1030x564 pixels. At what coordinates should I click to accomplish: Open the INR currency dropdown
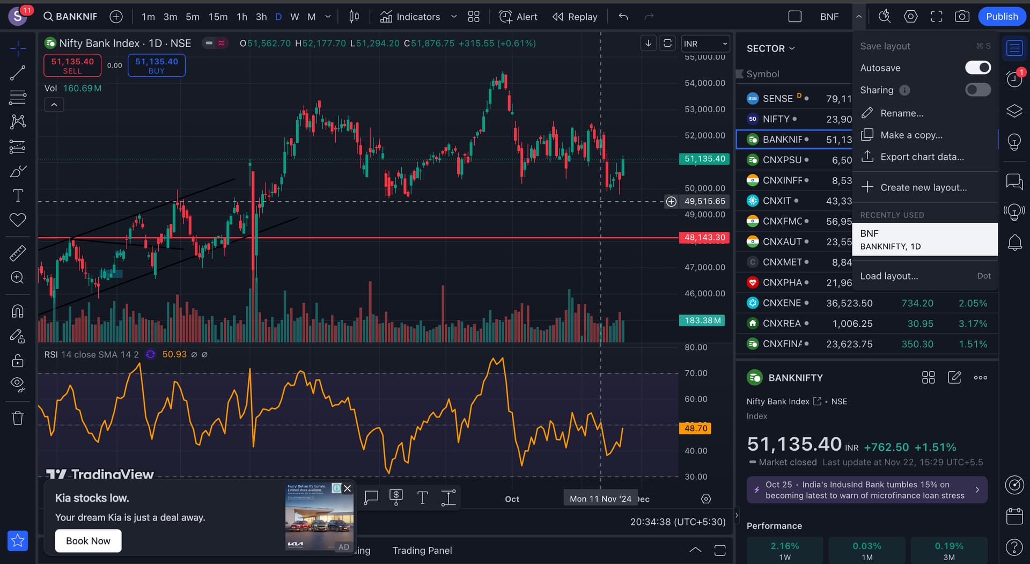(x=705, y=43)
